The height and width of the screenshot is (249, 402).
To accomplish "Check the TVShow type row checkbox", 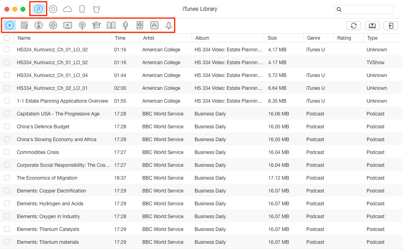I will (7, 62).
